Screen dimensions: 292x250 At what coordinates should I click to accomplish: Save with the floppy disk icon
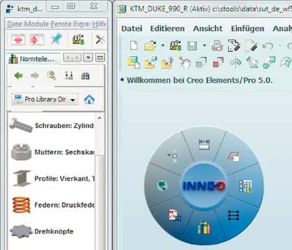click(192, 46)
